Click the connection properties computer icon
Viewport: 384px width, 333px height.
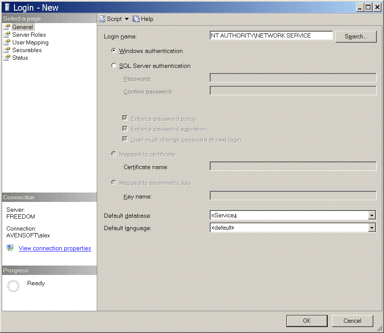click(x=10, y=248)
